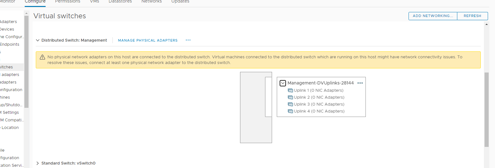This screenshot has height=168, width=495.
Task: Click the warning triangle icon in banner
Action: click(42, 57)
